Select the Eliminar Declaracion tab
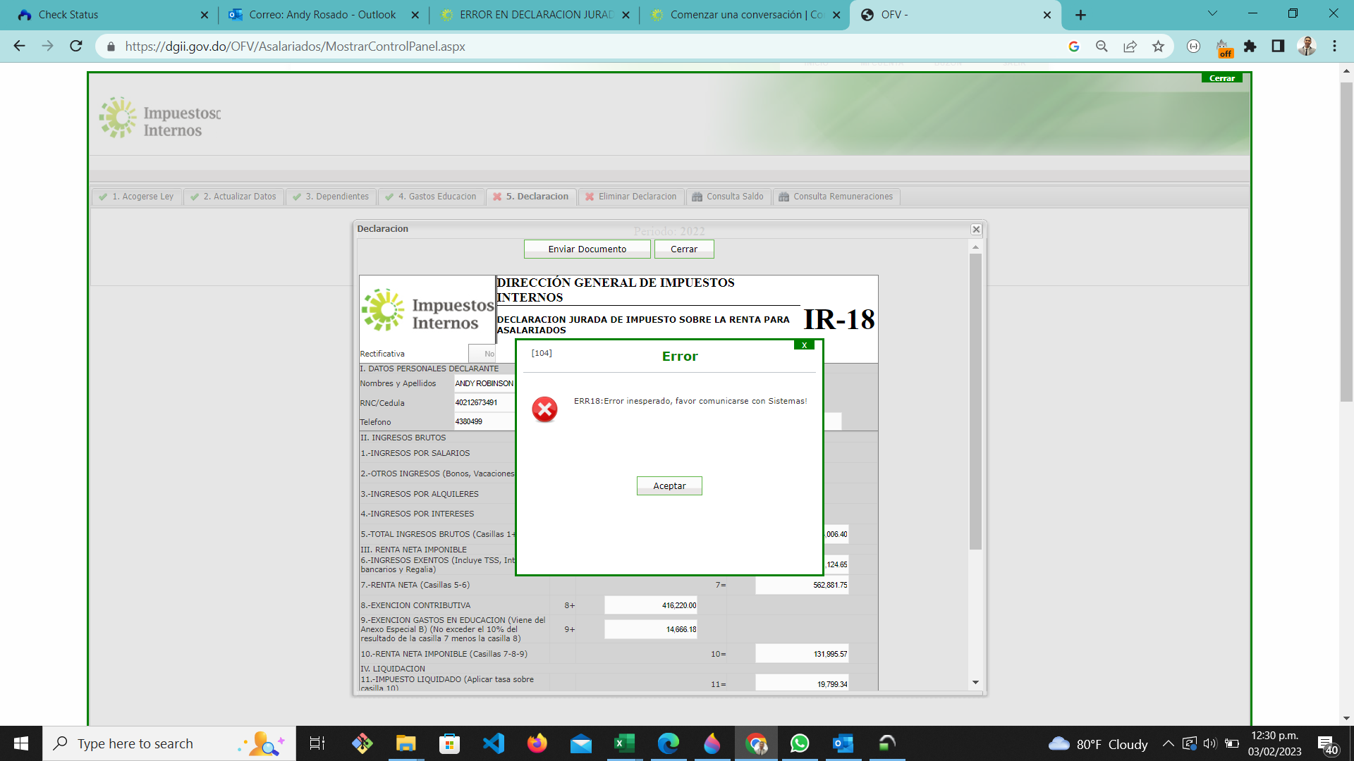This screenshot has height=761, width=1354. pos(630,197)
